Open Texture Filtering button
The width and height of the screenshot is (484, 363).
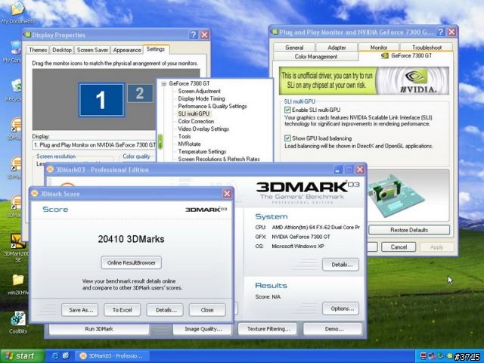click(268, 329)
